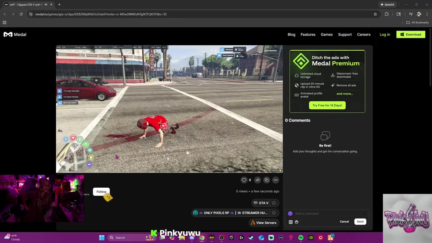This screenshot has height=243, width=432.
Task: Click the Log in link
Action: (385, 34)
